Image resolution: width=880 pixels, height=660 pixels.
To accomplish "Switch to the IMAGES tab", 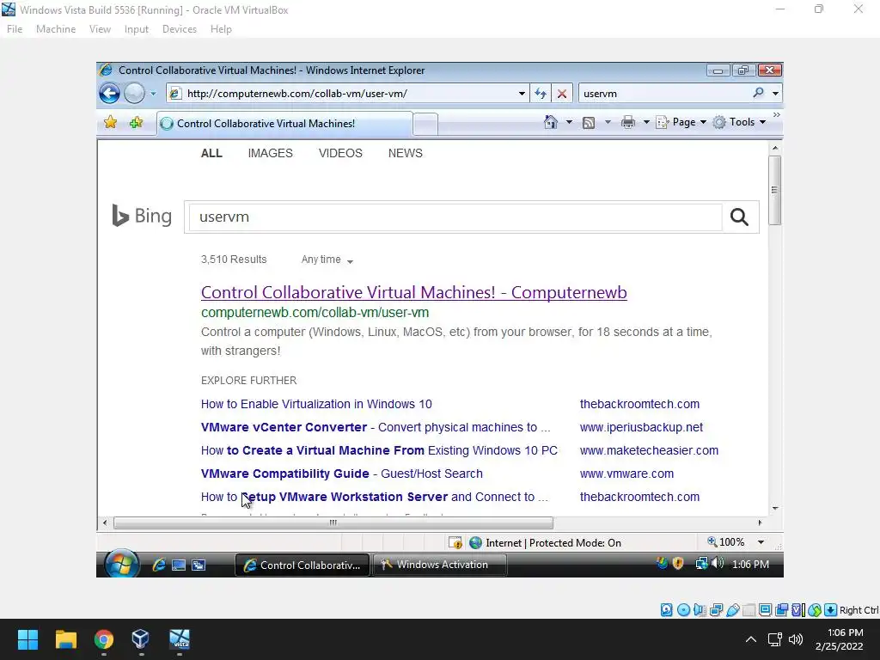I will click(x=271, y=153).
